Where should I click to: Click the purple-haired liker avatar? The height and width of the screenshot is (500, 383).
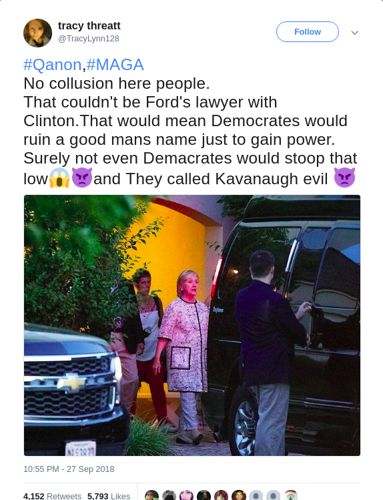point(186,496)
